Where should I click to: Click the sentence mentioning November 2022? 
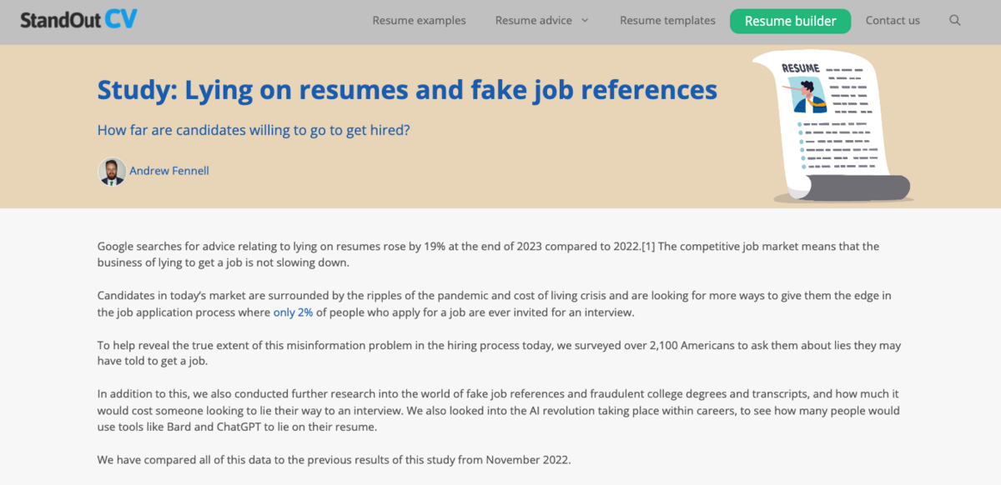(334, 459)
